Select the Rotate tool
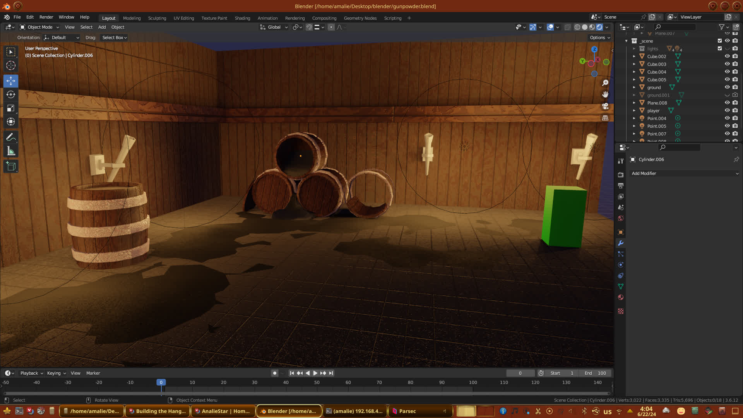Image resolution: width=743 pixels, height=418 pixels. 11,95
